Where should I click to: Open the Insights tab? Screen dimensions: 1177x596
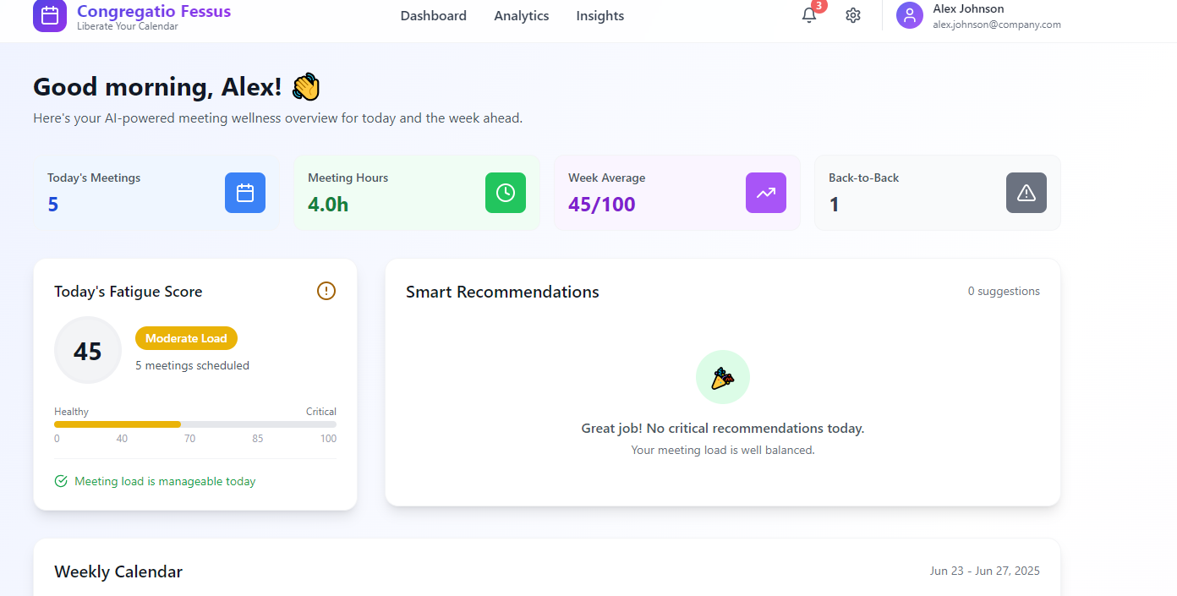(x=600, y=16)
